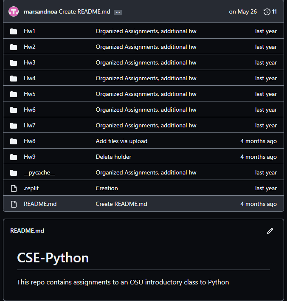Click the marsandnoa user avatar
The image size is (287, 301).
pyautogui.click(x=14, y=11)
